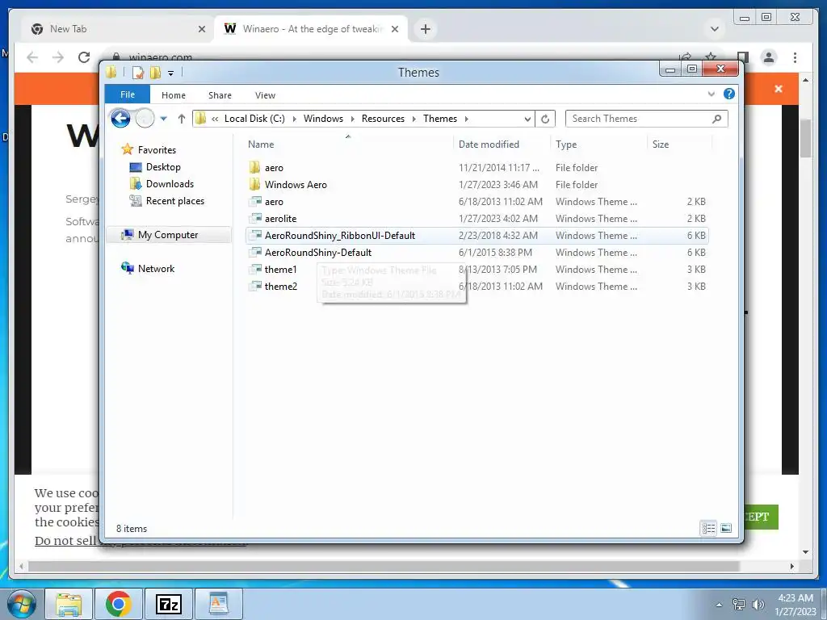827x620 pixels.
Task: Open the Home ribbon tab
Action: pos(174,95)
